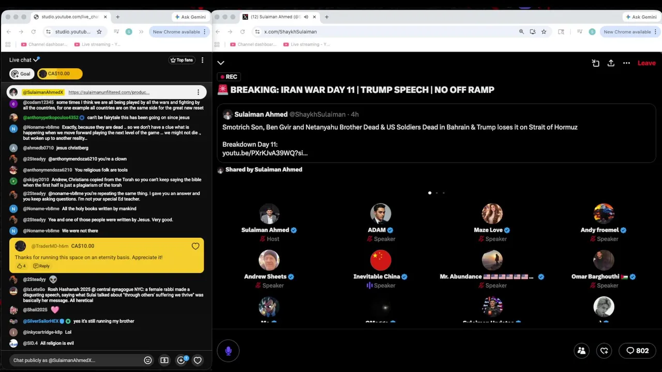Click the zoom magnifier in X address bar
662x372 pixels.
pyautogui.click(x=521, y=32)
